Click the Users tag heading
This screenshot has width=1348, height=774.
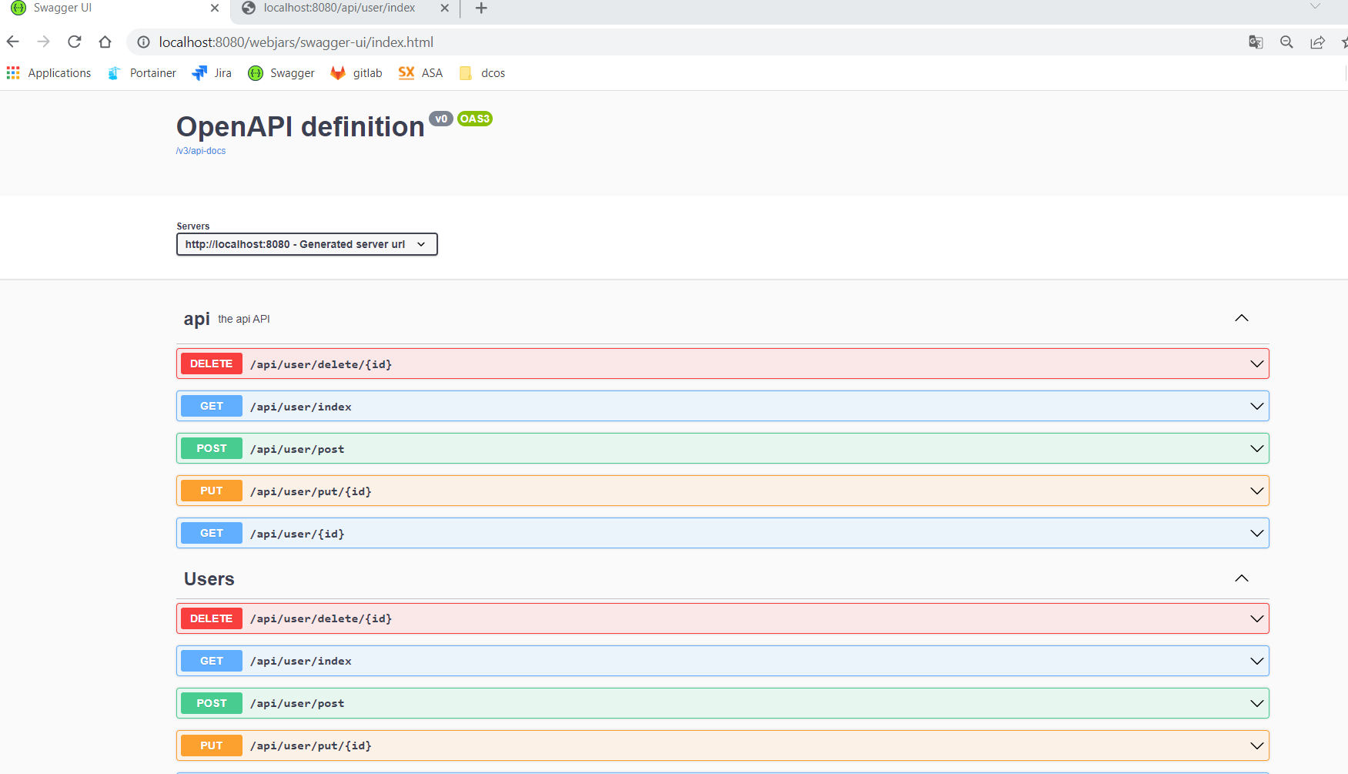pyautogui.click(x=209, y=579)
